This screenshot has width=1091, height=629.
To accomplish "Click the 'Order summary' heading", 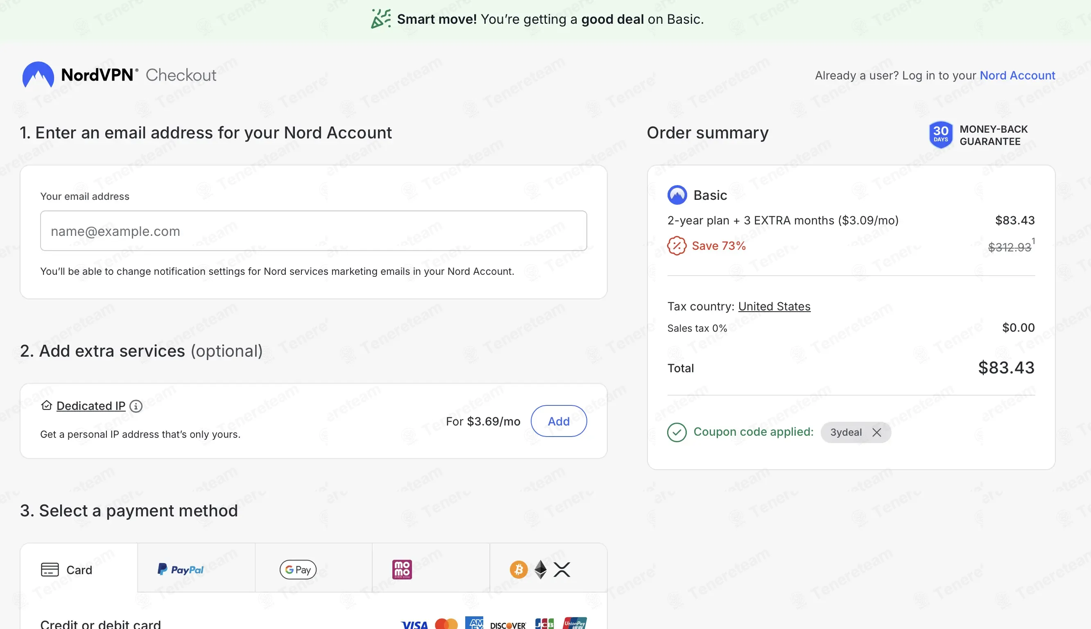I will point(707,133).
